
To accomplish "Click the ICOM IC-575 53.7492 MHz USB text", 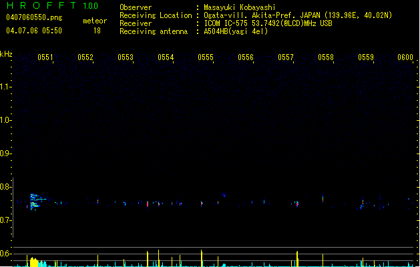I will (268, 23).
